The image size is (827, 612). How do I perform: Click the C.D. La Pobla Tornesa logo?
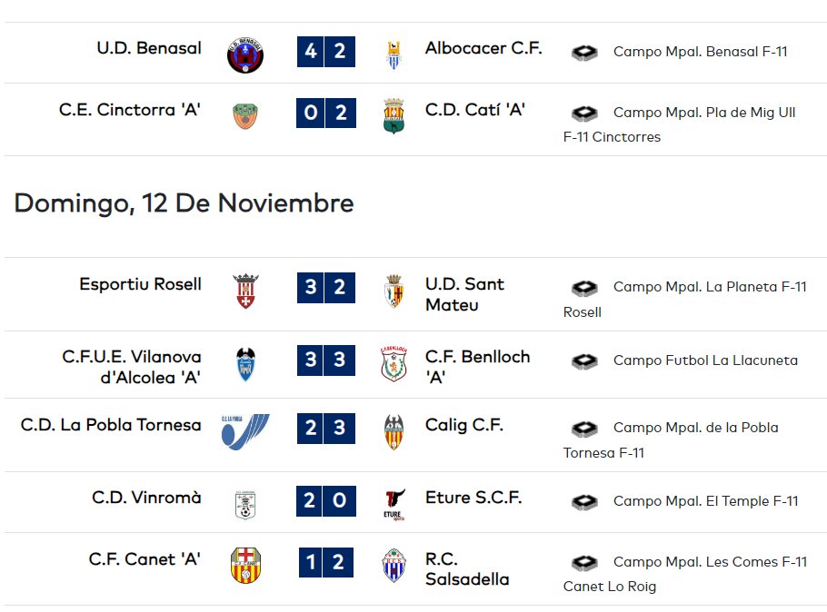[x=245, y=431]
